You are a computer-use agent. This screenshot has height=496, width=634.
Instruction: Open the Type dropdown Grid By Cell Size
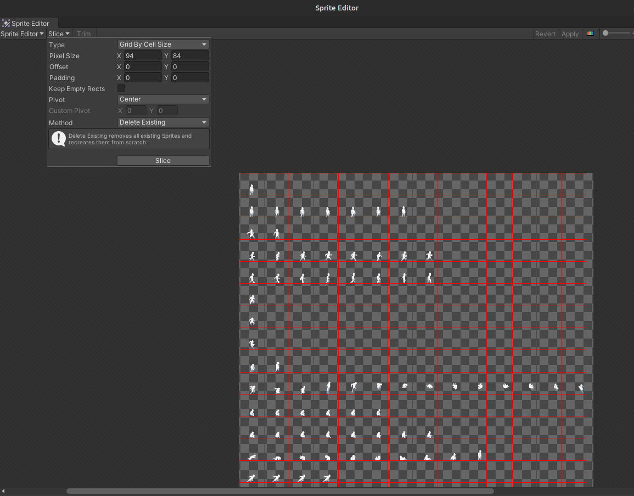pos(163,44)
